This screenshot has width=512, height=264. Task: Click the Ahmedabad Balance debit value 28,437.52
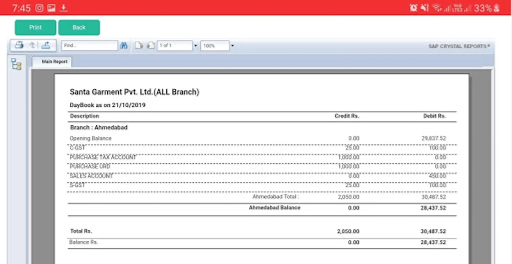click(x=433, y=208)
